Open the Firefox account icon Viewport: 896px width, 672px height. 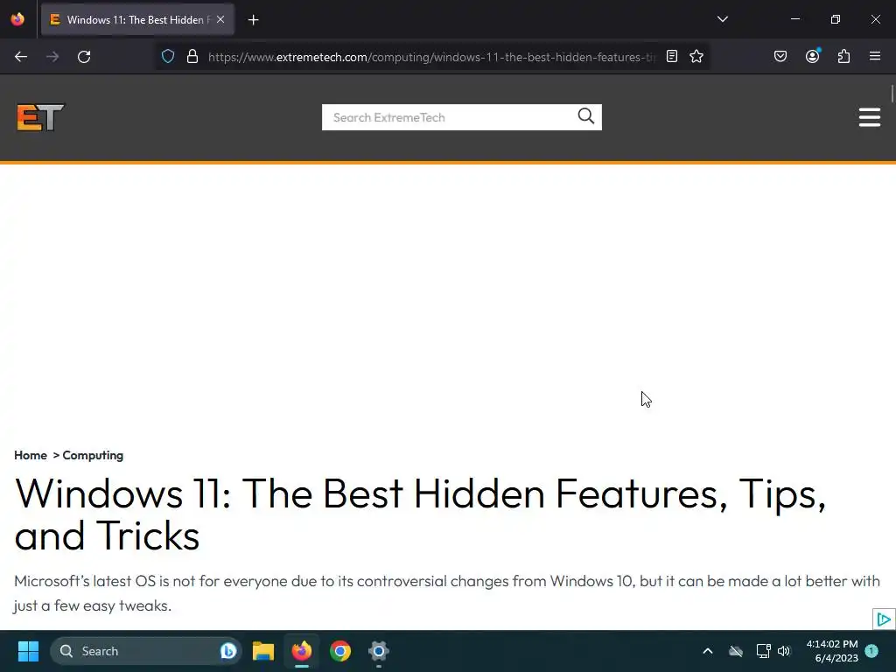click(x=812, y=56)
